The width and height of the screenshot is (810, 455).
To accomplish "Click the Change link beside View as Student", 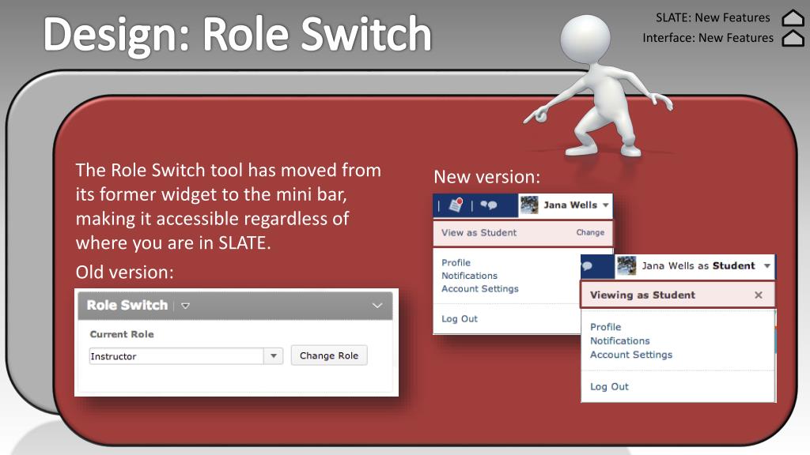I will 590,233.
